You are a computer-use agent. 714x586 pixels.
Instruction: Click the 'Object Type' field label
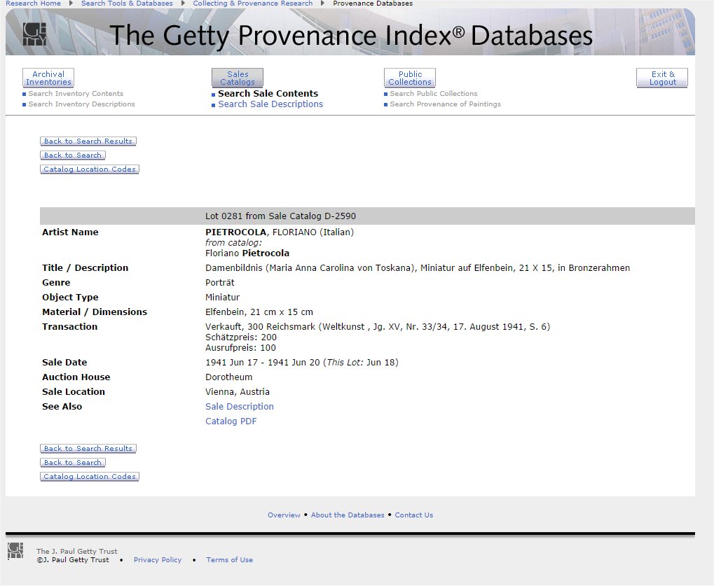click(70, 297)
